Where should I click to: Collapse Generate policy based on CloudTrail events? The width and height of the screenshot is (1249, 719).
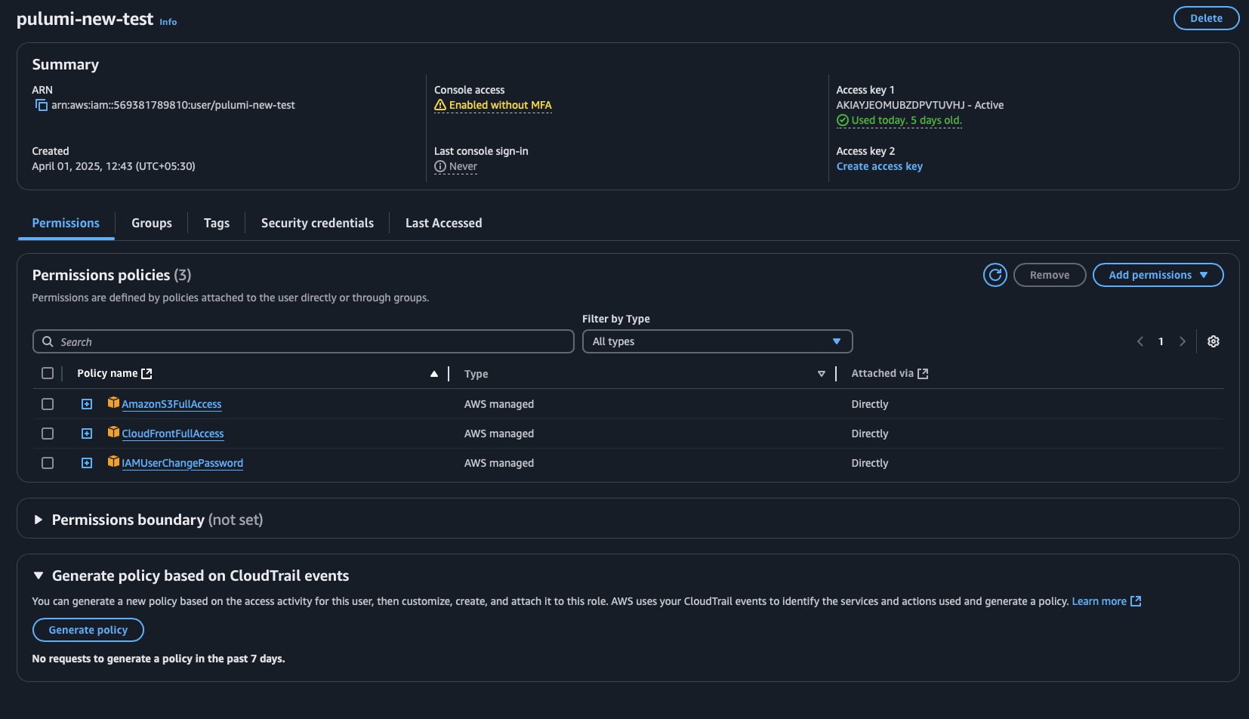click(x=38, y=576)
